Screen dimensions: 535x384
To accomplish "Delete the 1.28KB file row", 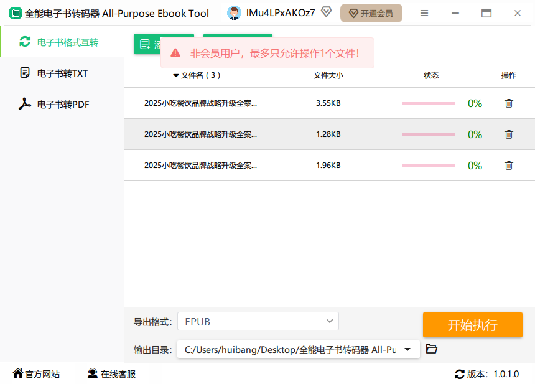I will [508, 134].
